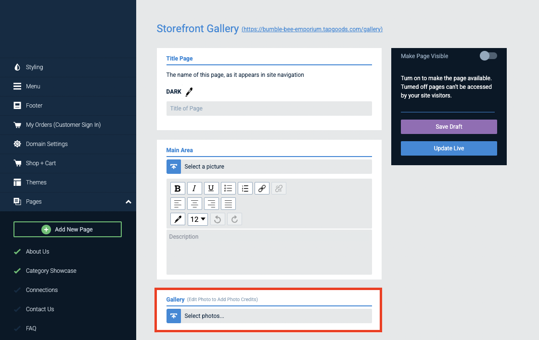
Task: Save the page as a draft
Action: [x=449, y=126]
